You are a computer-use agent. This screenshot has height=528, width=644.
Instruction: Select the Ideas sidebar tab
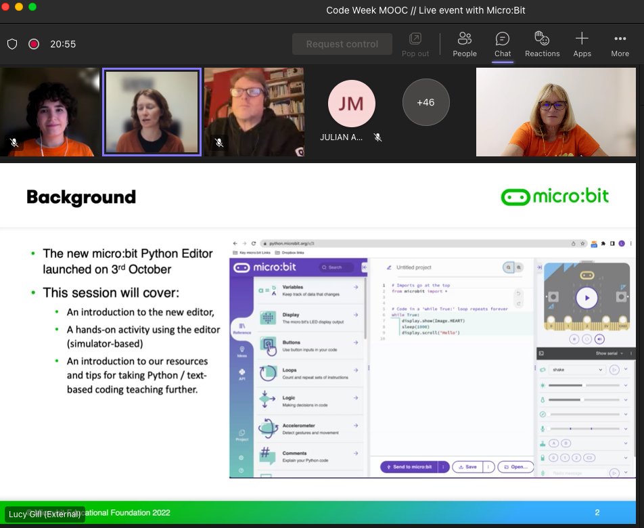click(x=242, y=351)
